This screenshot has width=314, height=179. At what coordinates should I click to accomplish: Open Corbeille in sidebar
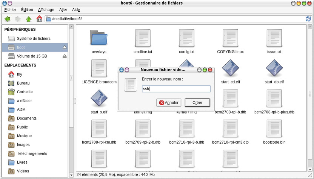25,92
